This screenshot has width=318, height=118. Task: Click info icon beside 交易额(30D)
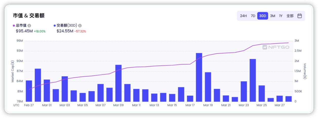coord(80,26)
